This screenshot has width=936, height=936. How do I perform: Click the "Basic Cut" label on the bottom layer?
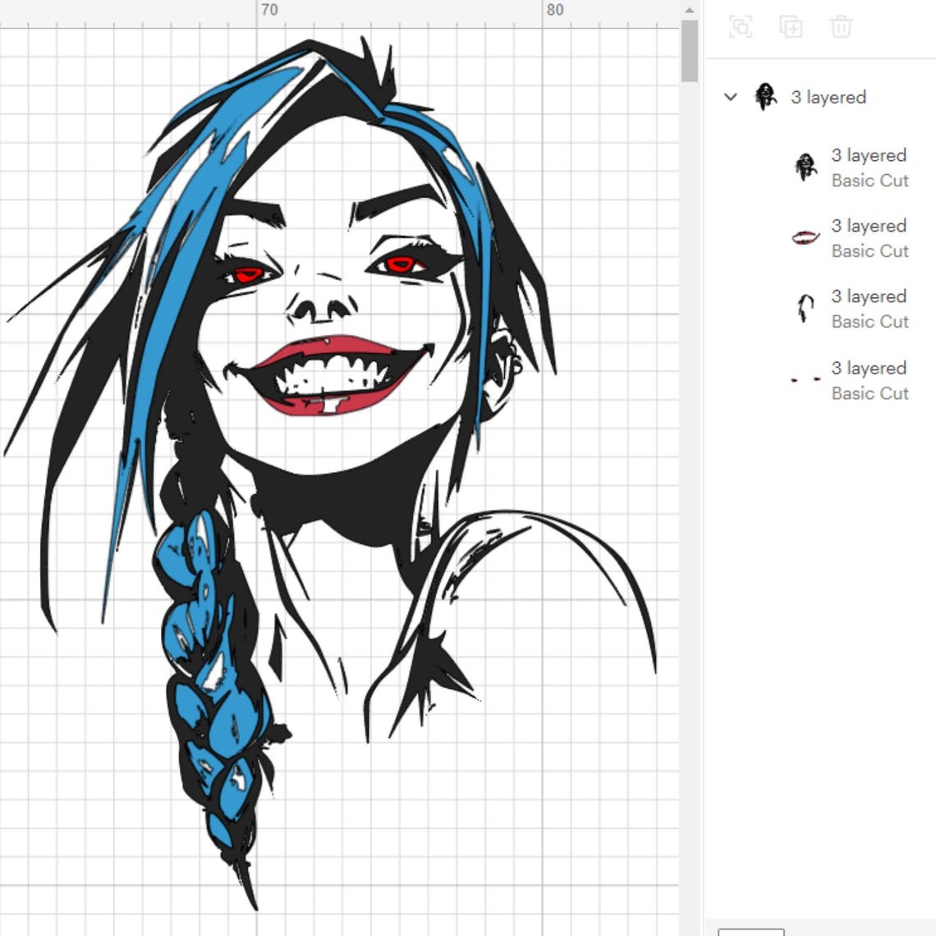[x=870, y=393]
